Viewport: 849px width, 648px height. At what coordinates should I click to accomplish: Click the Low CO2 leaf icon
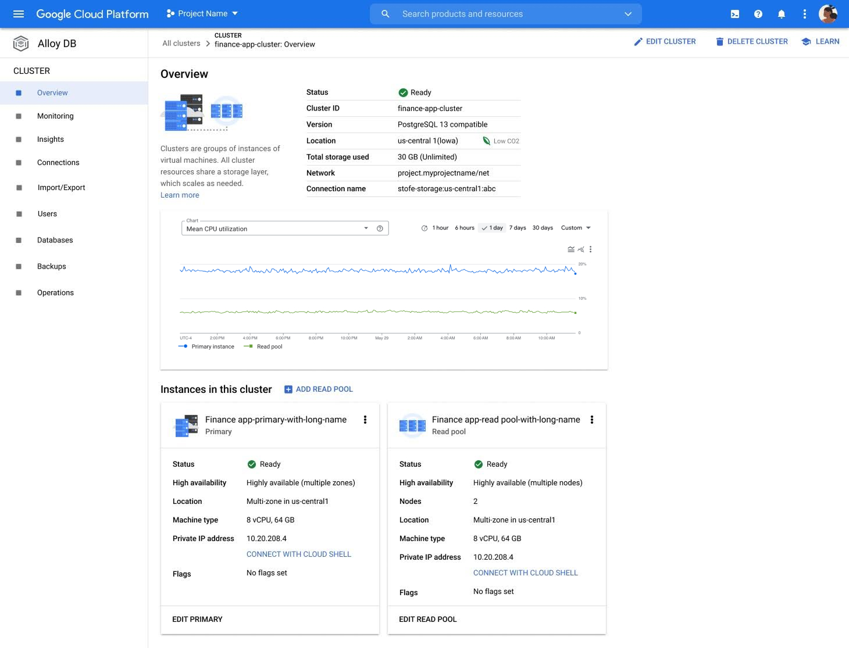pos(487,141)
